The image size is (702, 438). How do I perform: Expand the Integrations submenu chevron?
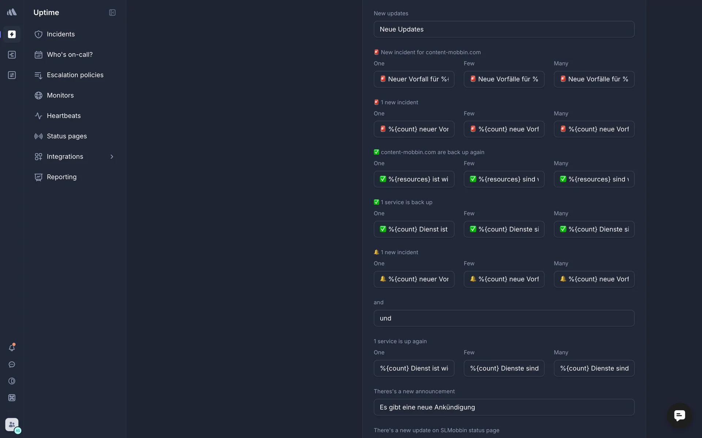coord(112,157)
